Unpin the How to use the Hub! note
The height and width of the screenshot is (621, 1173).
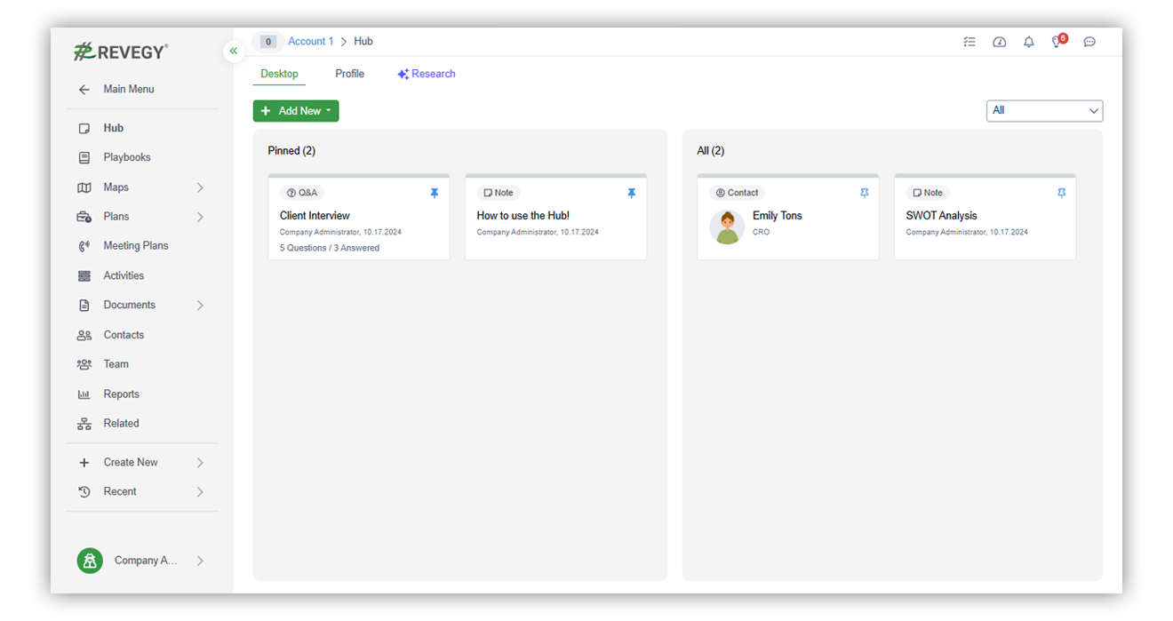632,193
